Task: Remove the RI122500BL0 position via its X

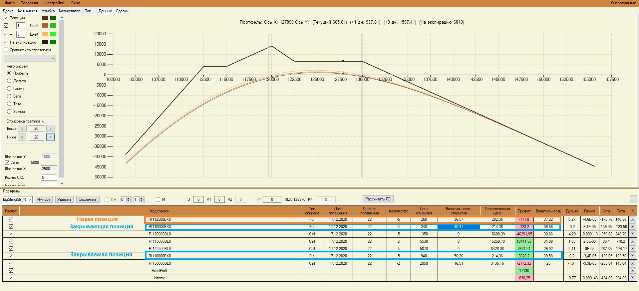Action: 632,249
